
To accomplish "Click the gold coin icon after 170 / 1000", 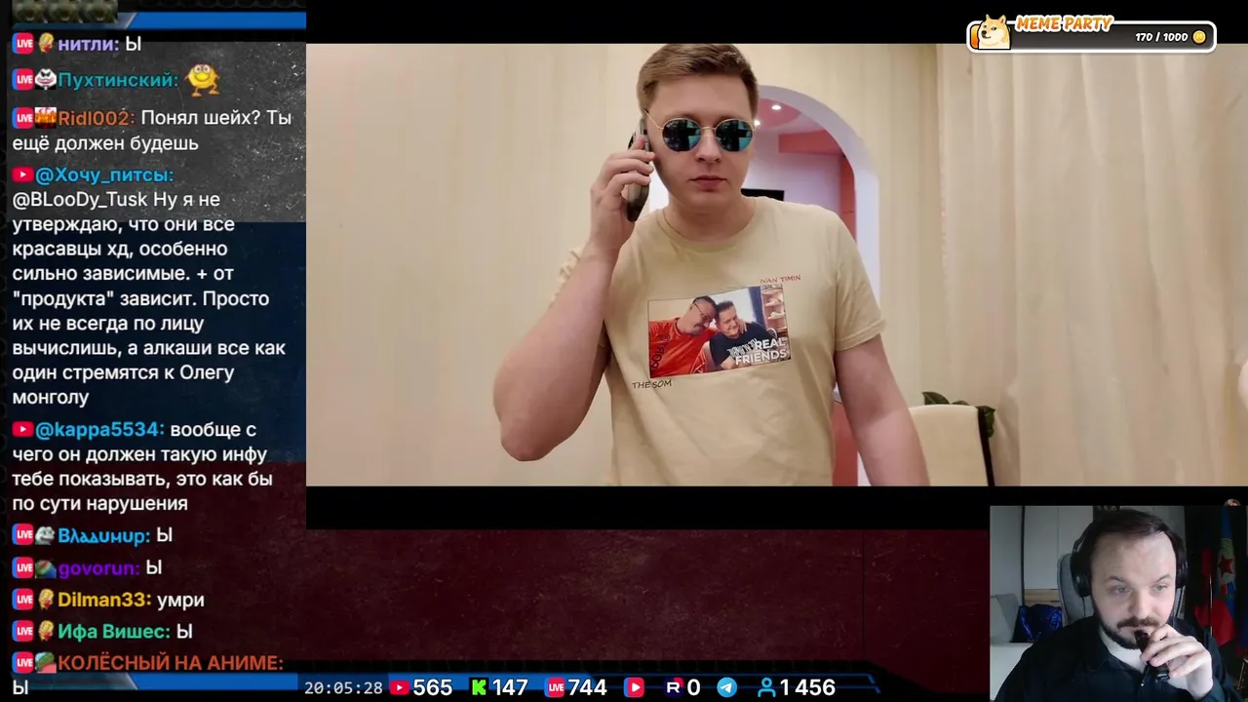I will pyautogui.click(x=1199, y=37).
